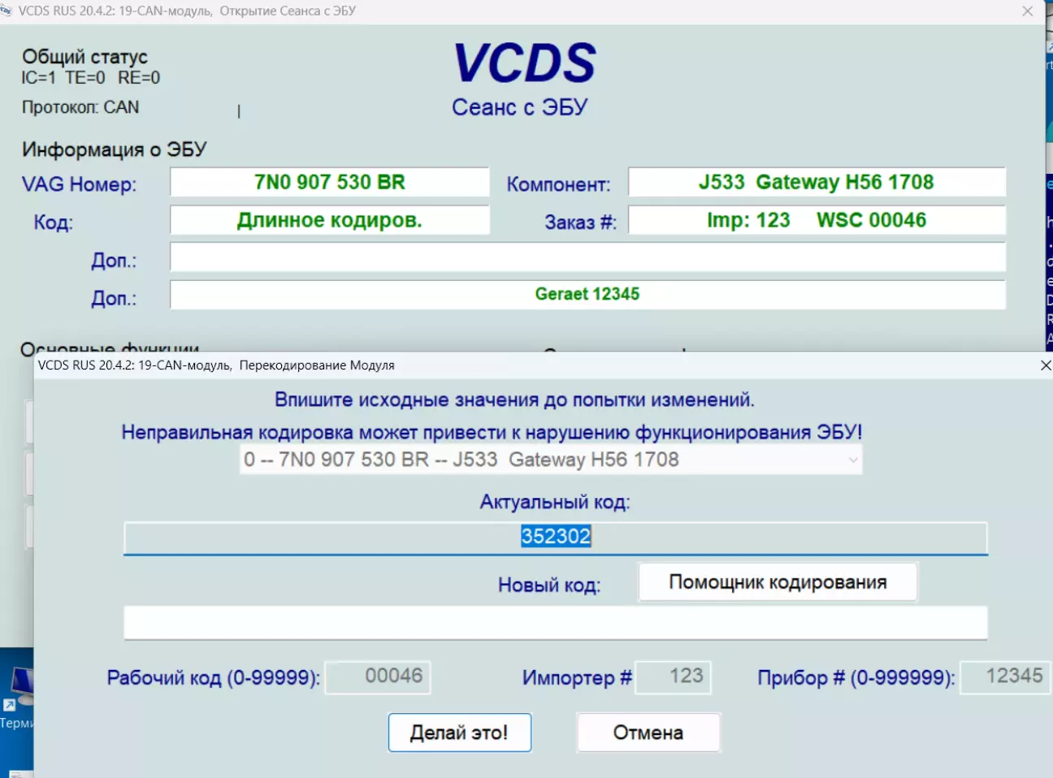The image size is (1053, 778).
Task: Open Помощник кодирования assistant
Action: (x=778, y=582)
